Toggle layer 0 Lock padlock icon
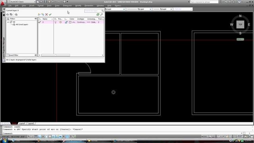The height and width of the screenshot is (143, 254). pyautogui.click(x=66, y=22)
